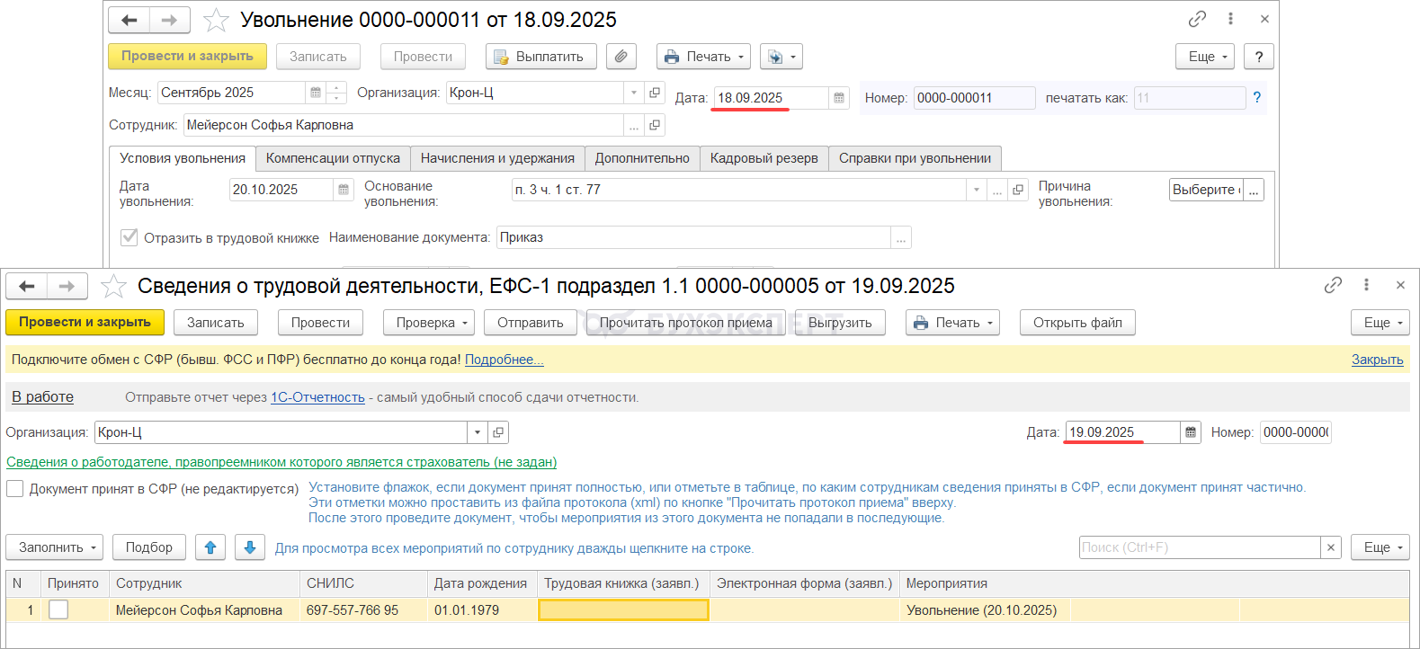Star the Сведения о трудовой деятельности document
This screenshot has height=649, width=1420.
113,286
